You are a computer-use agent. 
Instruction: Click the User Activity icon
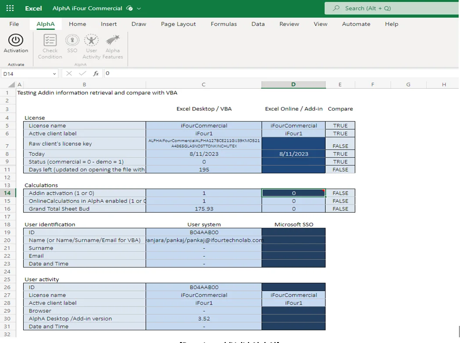[91, 40]
